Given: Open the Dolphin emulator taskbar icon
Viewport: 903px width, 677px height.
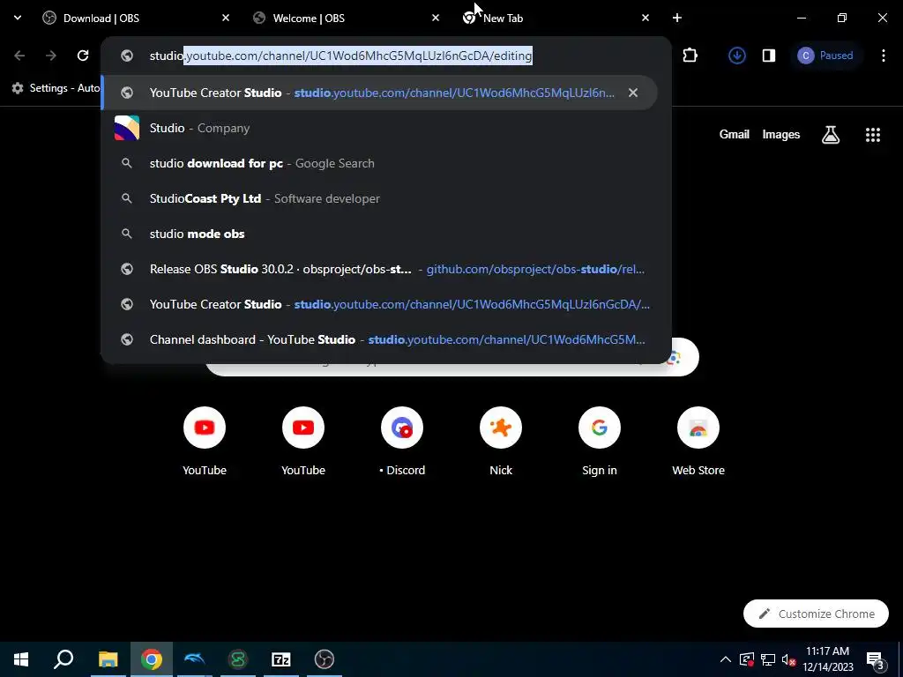Looking at the screenshot, I should pyautogui.click(x=194, y=659).
